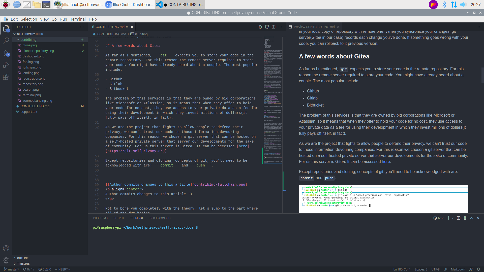Maximize the terminal panel size
484x272 pixels.
click(x=472, y=218)
